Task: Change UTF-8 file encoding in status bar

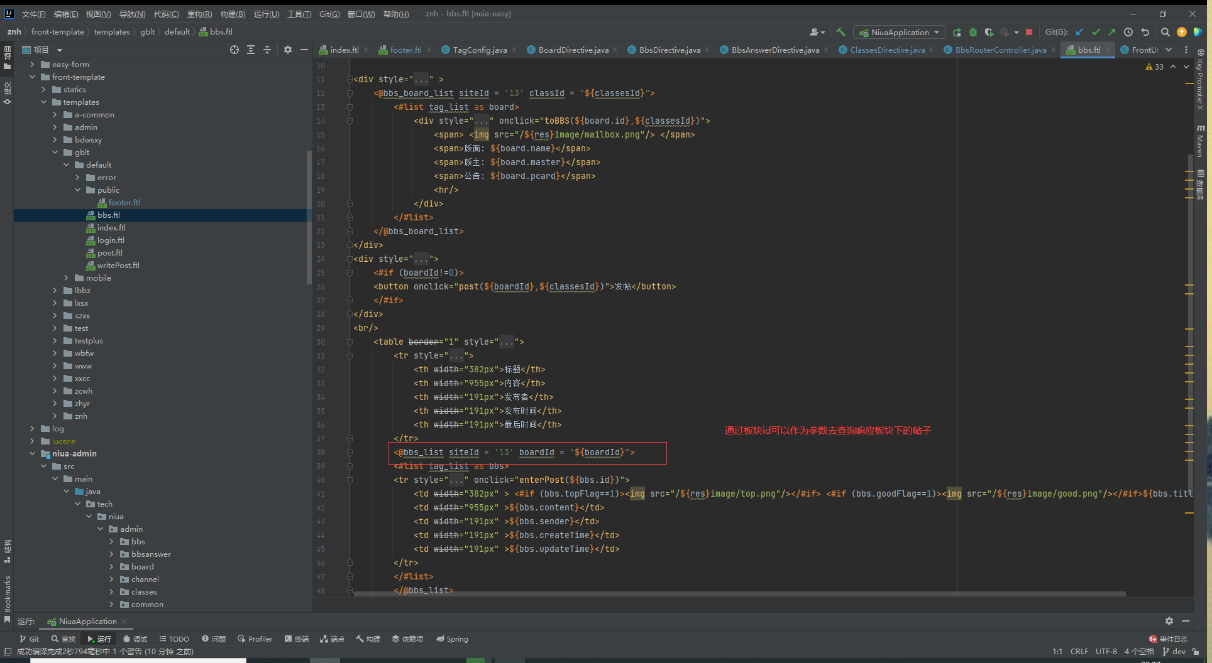Action: pos(1106,651)
